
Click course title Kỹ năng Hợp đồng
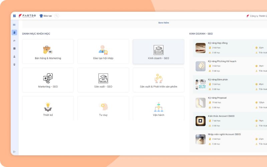tap(218, 43)
